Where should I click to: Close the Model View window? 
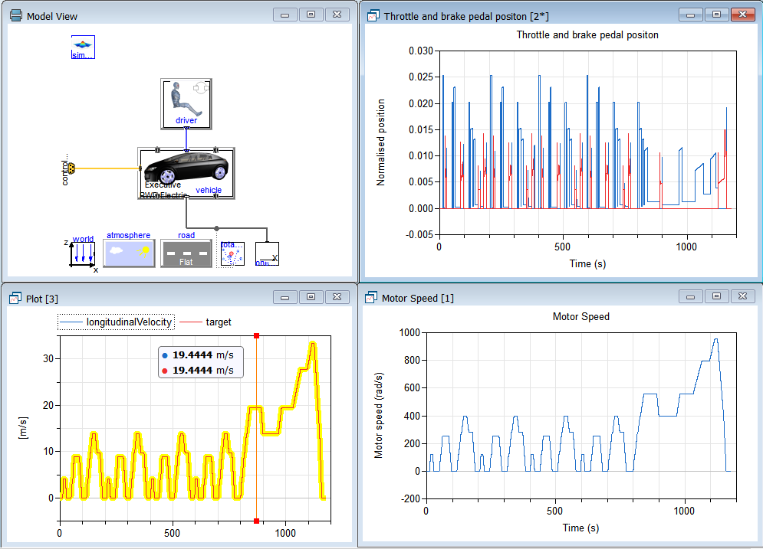(337, 15)
